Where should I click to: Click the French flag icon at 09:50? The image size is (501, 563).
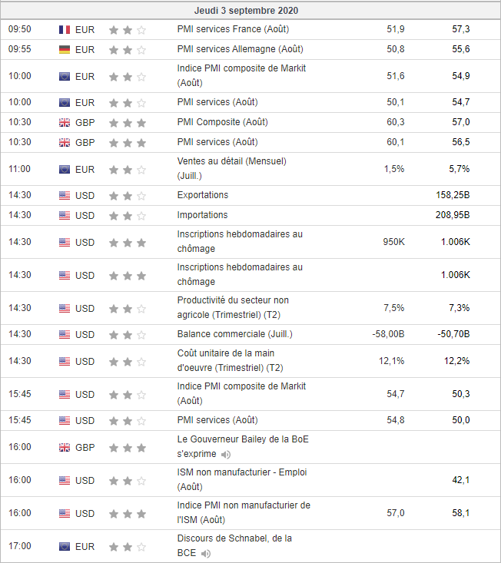click(x=65, y=29)
